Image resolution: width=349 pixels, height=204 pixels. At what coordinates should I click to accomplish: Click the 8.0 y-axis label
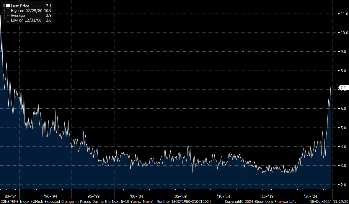(343, 71)
